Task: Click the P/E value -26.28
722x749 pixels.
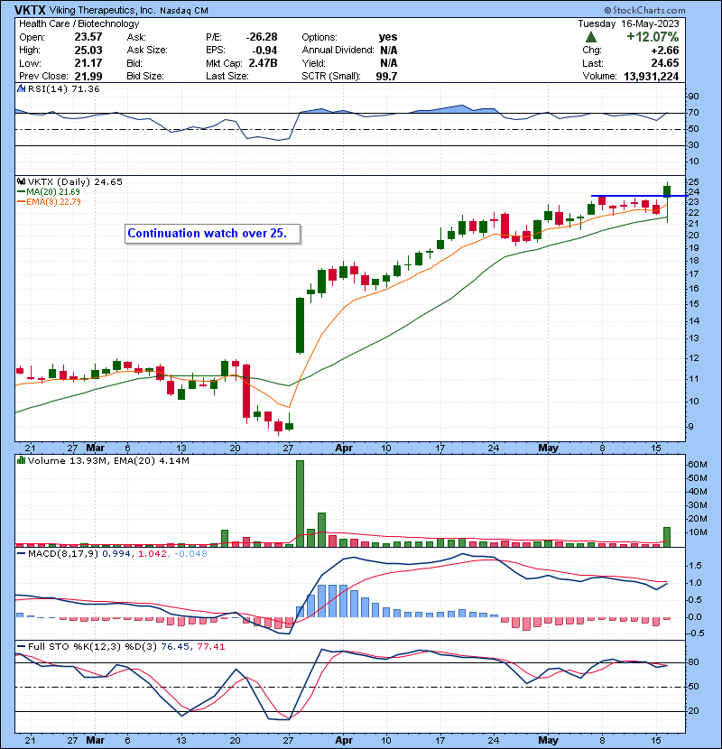Action: tap(262, 37)
